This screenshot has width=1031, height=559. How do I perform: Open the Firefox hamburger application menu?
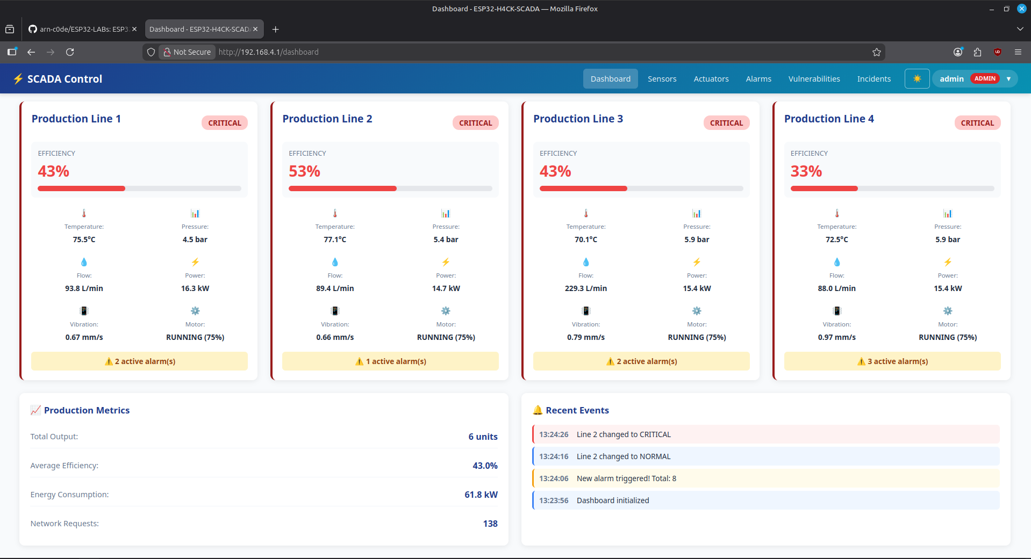1018,52
